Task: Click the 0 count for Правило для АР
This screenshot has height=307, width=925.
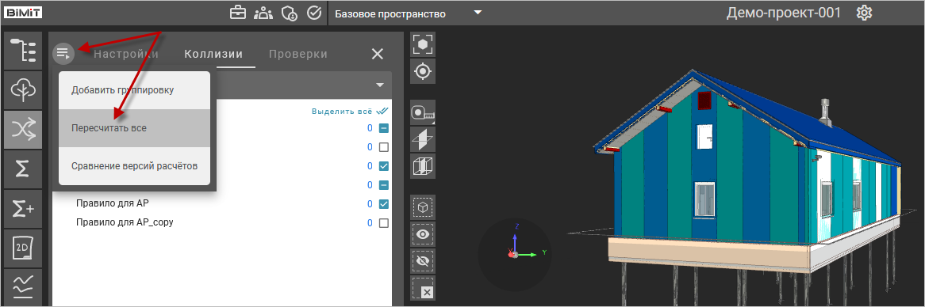Action: (x=370, y=204)
